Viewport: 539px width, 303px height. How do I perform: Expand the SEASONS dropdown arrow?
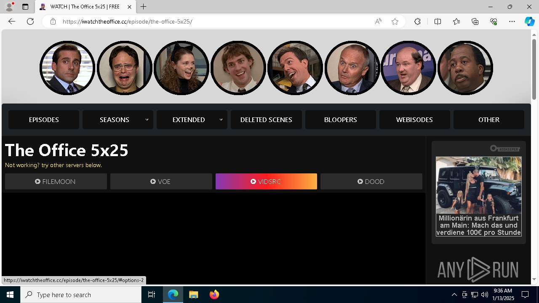click(147, 120)
